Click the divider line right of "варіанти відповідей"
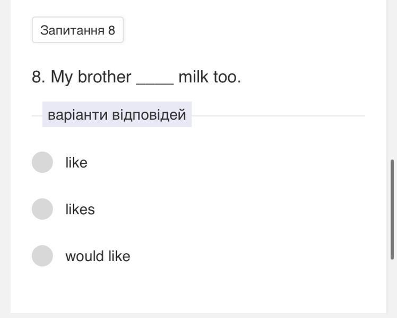Screen dimensions: 397x318 pyautogui.click(x=278, y=115)
